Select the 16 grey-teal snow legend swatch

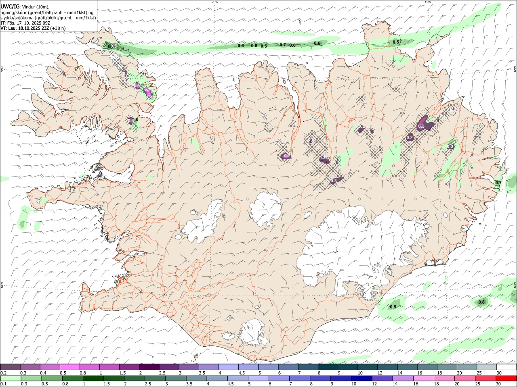[x=427, y=367]
